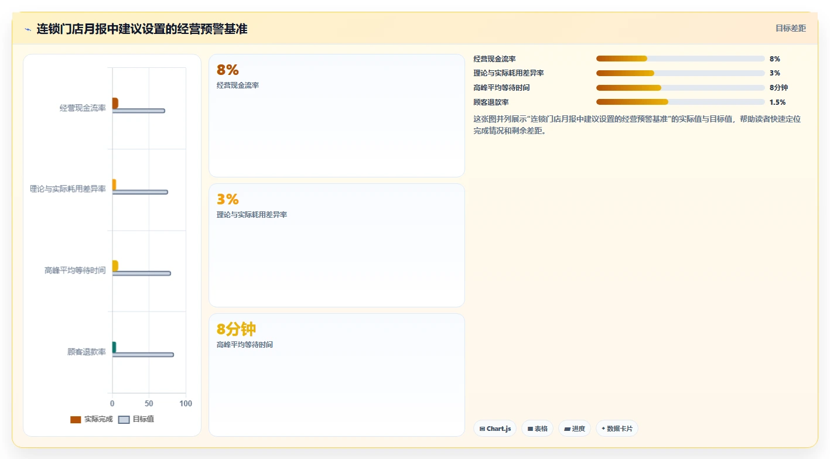Click the 高峰平均等待时间 yellow actual bar

(115, 266)
